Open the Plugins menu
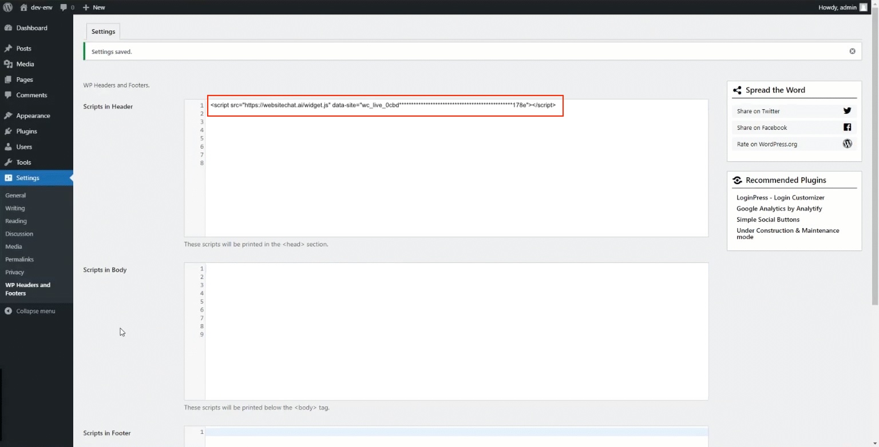 point(37,131)
